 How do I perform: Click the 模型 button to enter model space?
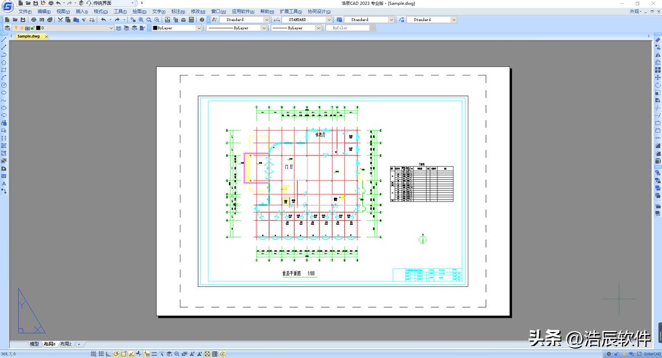33,343
